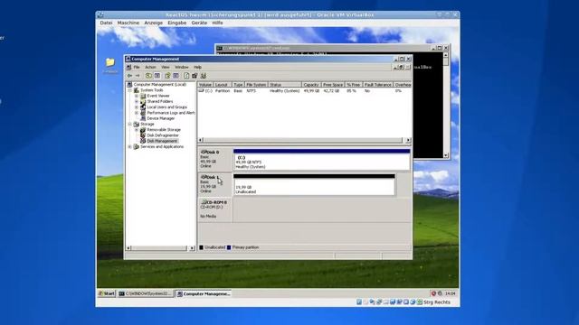
Task: Expand the Shared Folders node
Action: point(137,101)
